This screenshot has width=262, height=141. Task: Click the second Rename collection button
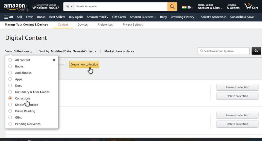pyautogui.click(x=237, y=115)
